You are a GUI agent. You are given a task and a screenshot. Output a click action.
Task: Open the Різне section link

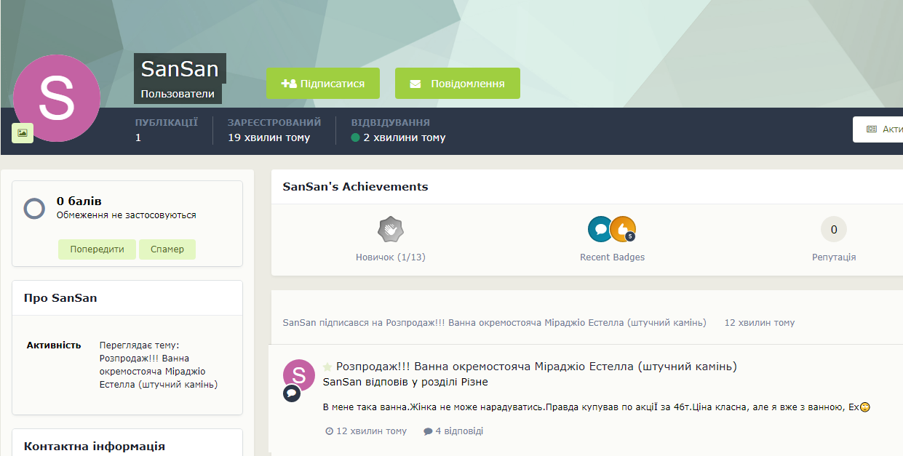click(473, 382)
